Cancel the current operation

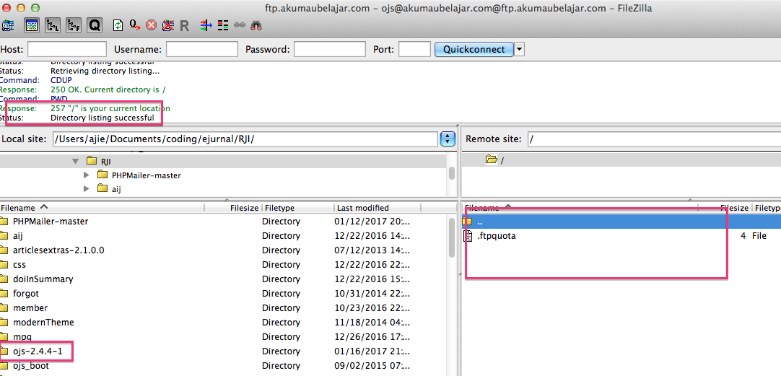152,25
